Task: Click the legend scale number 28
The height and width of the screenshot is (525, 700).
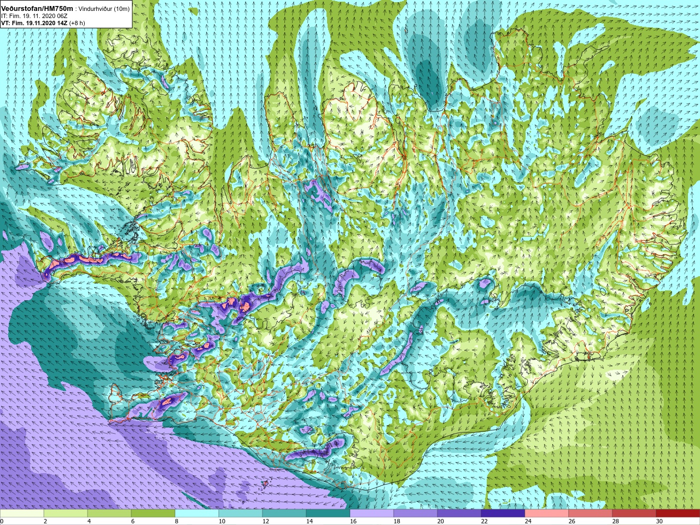Action: (615, 521)
